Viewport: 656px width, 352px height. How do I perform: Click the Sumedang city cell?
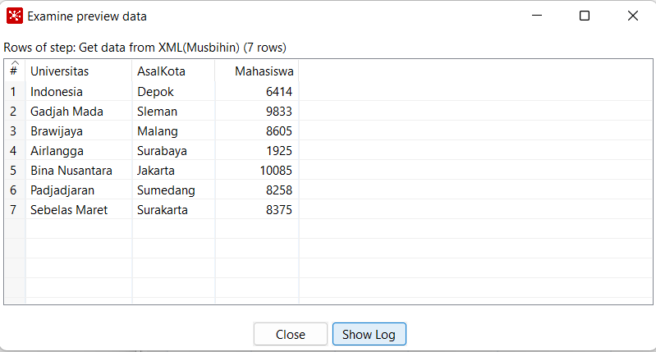coord(173,190)
